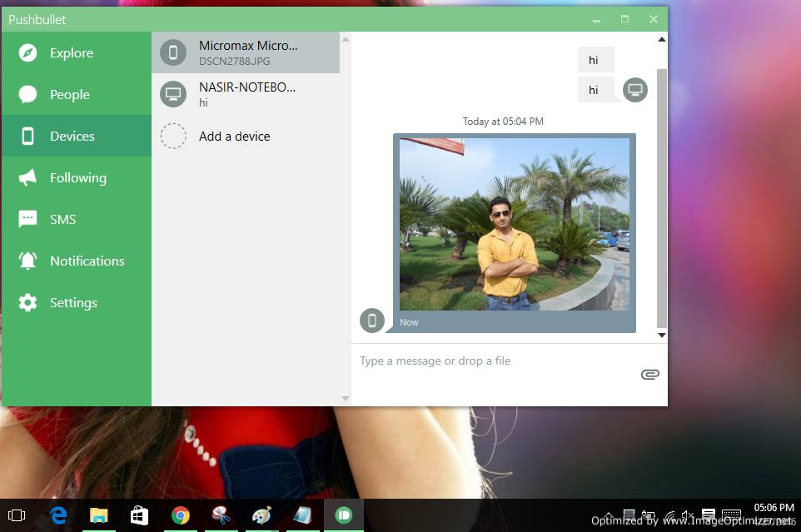This screenshot has height=532, width=801.
Task: Open the SMS message icon
Action: click(x=27, y=219)
